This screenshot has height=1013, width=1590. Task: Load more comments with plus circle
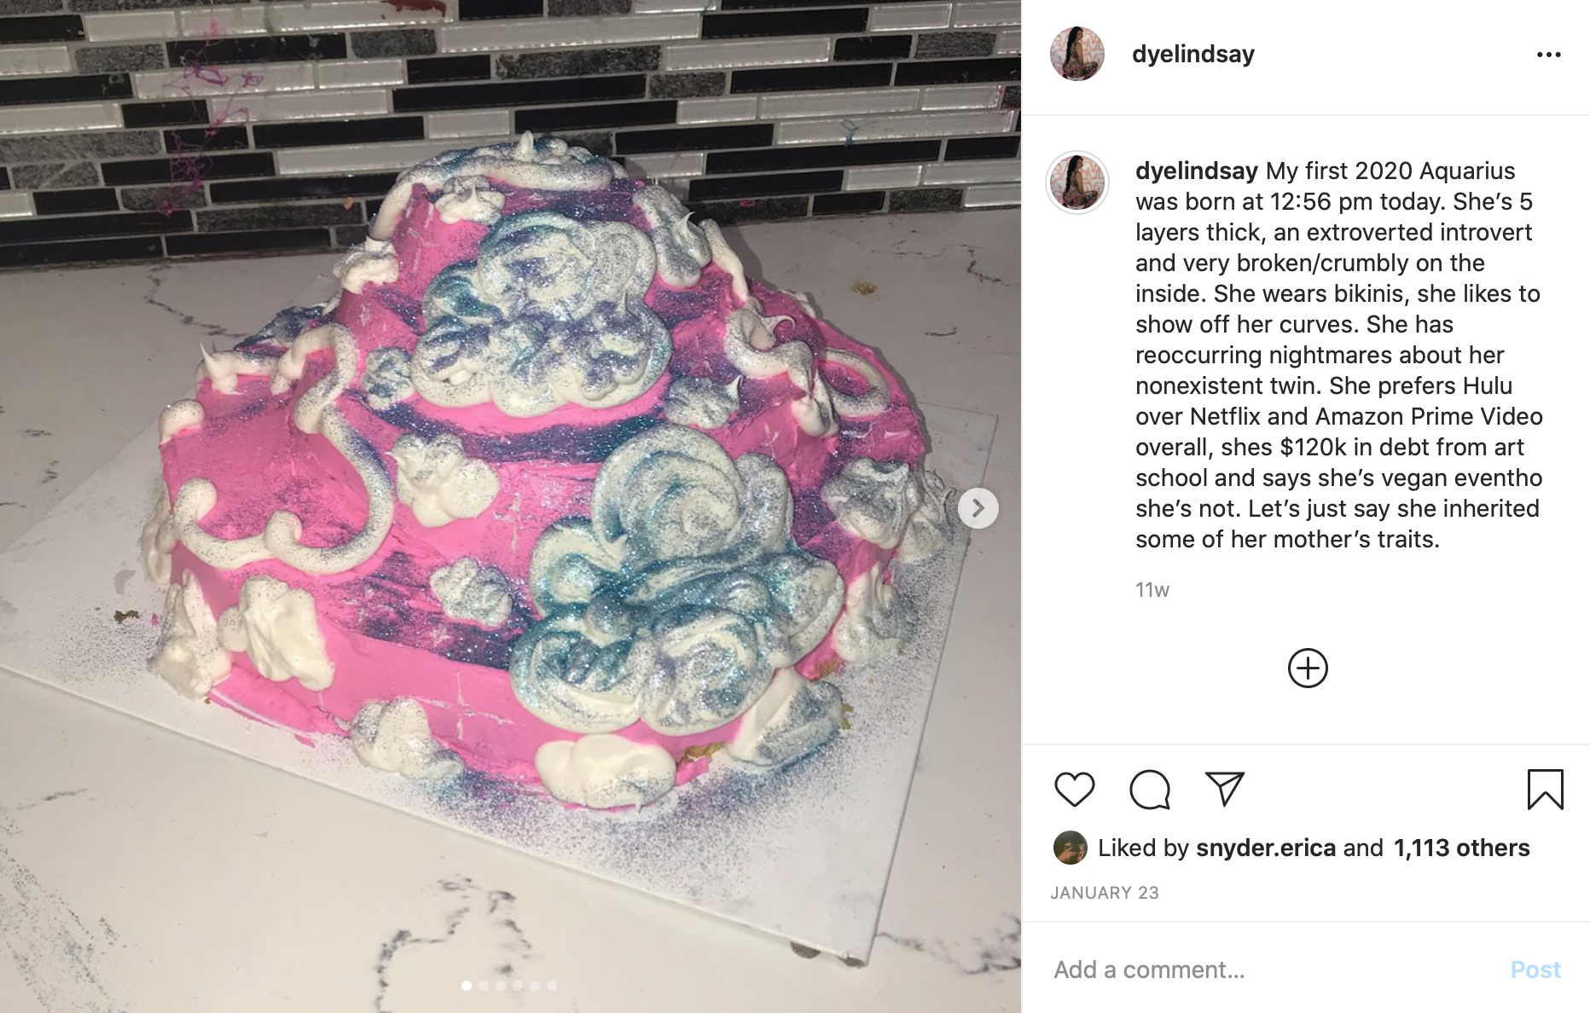click(1308, 668)
